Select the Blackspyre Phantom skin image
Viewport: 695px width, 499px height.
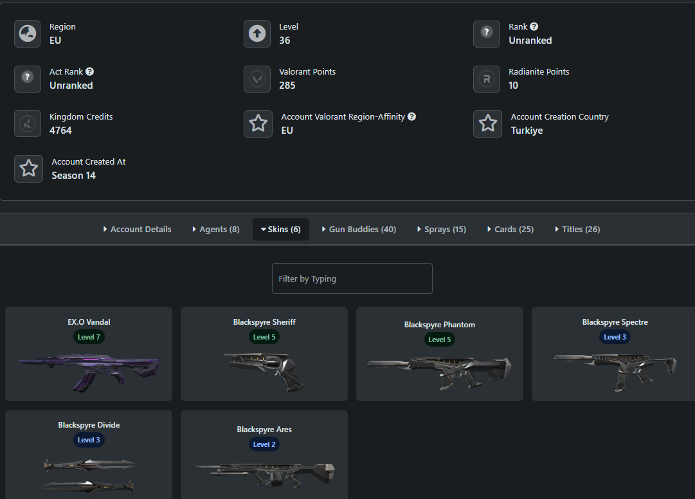click(x=439, y=374)
